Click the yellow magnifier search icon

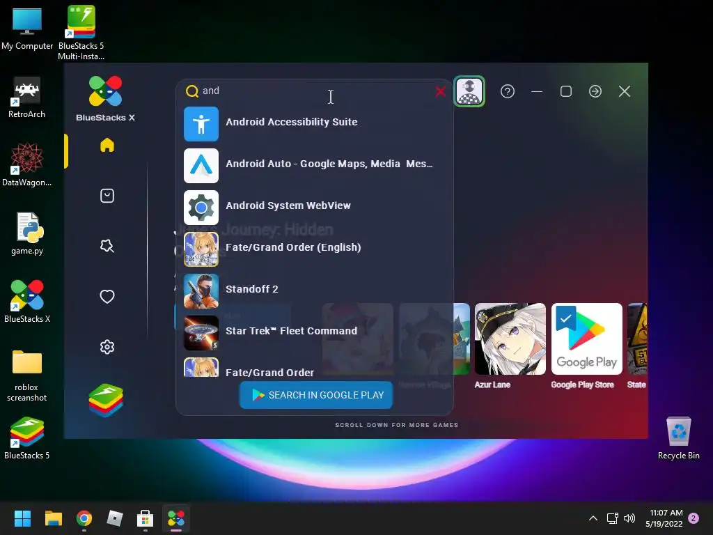(x=192, y=91)
